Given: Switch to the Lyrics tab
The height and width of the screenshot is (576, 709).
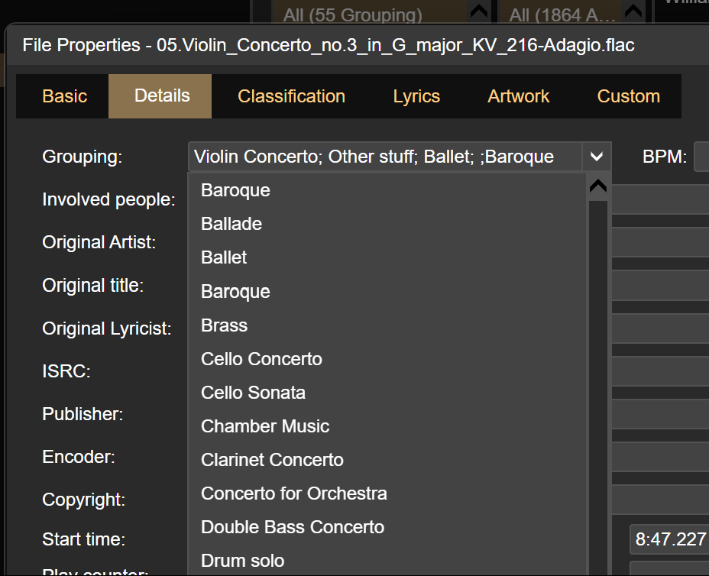Looking at the screenshot, I should tap(416, 96).
